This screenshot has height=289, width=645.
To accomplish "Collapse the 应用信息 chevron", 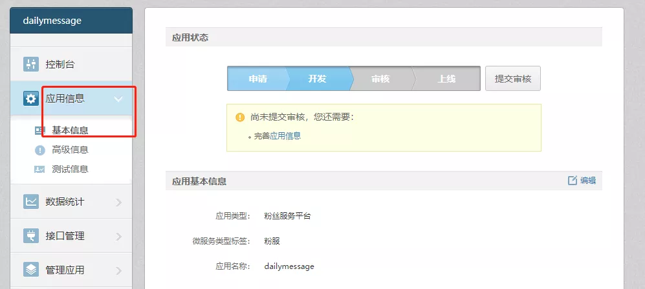I will tap(118, 99).
